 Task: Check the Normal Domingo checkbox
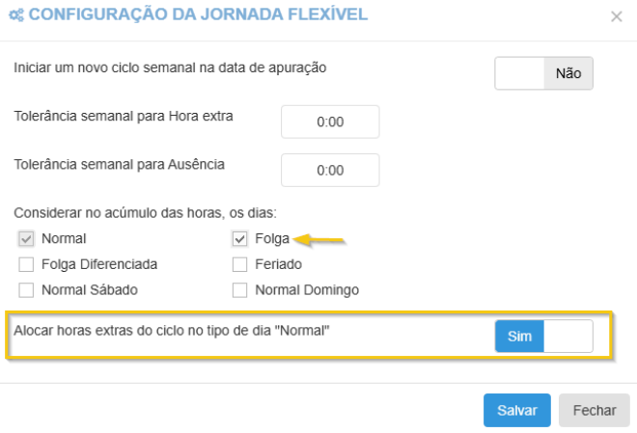click(x=240, y=289)
